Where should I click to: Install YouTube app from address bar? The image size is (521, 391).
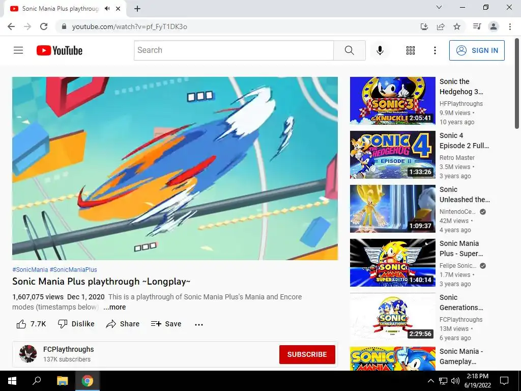tap(424, 26)
